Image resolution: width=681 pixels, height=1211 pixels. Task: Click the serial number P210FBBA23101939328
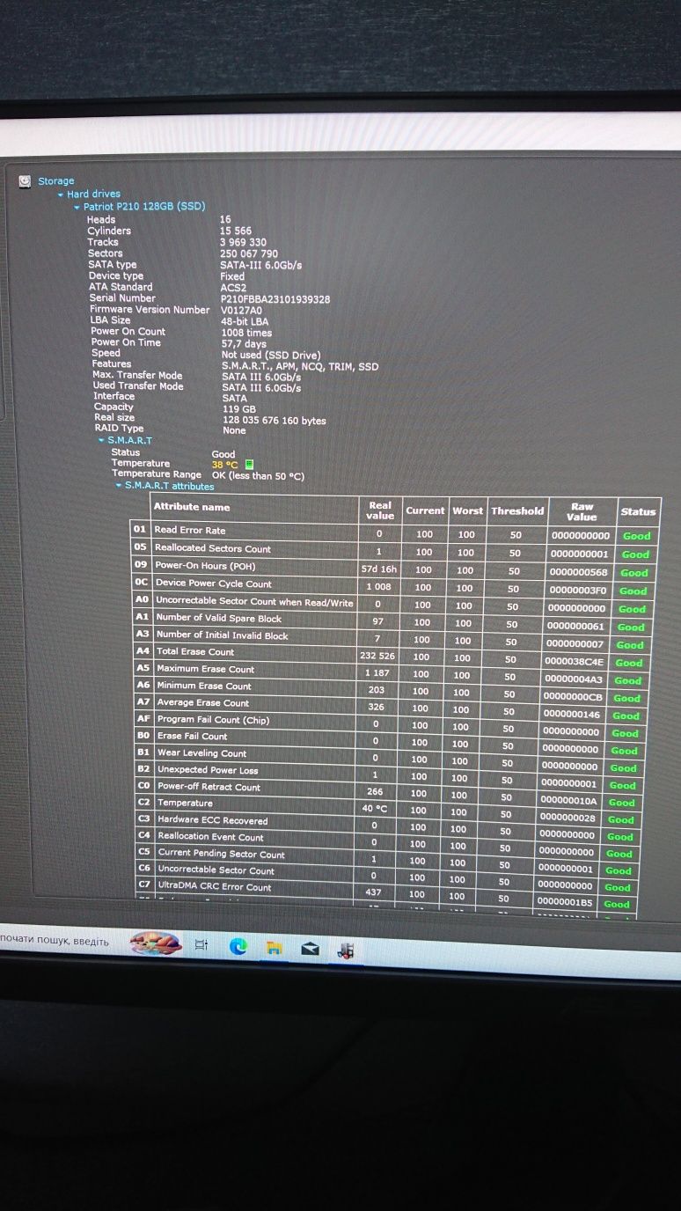tap(275, 299)
